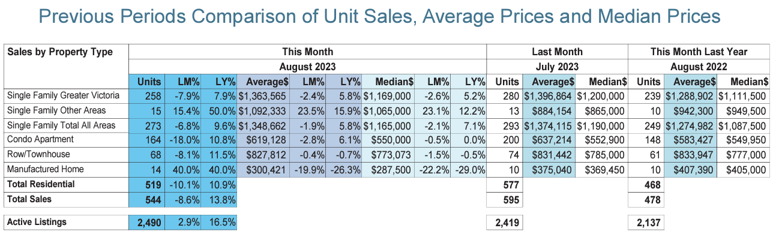
Task: Click the Sales by Property Type header
Action: coord(60,52)
